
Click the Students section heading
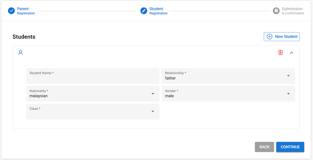24,37
